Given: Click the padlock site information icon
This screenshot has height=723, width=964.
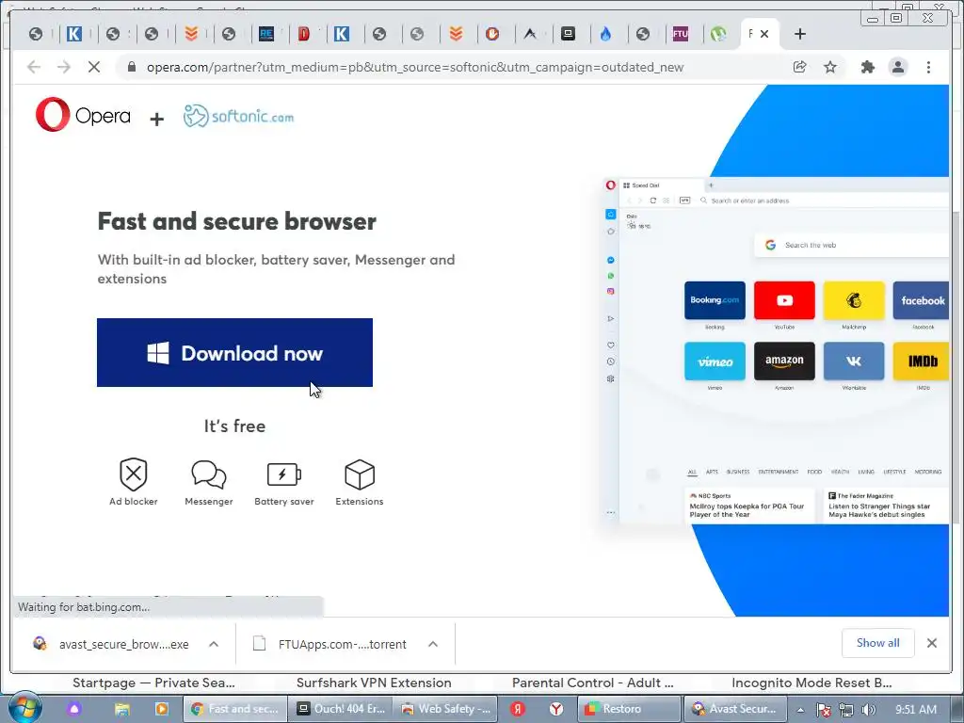Looking at the screenshot, I should pyautogui.click(x=131, y=67).
